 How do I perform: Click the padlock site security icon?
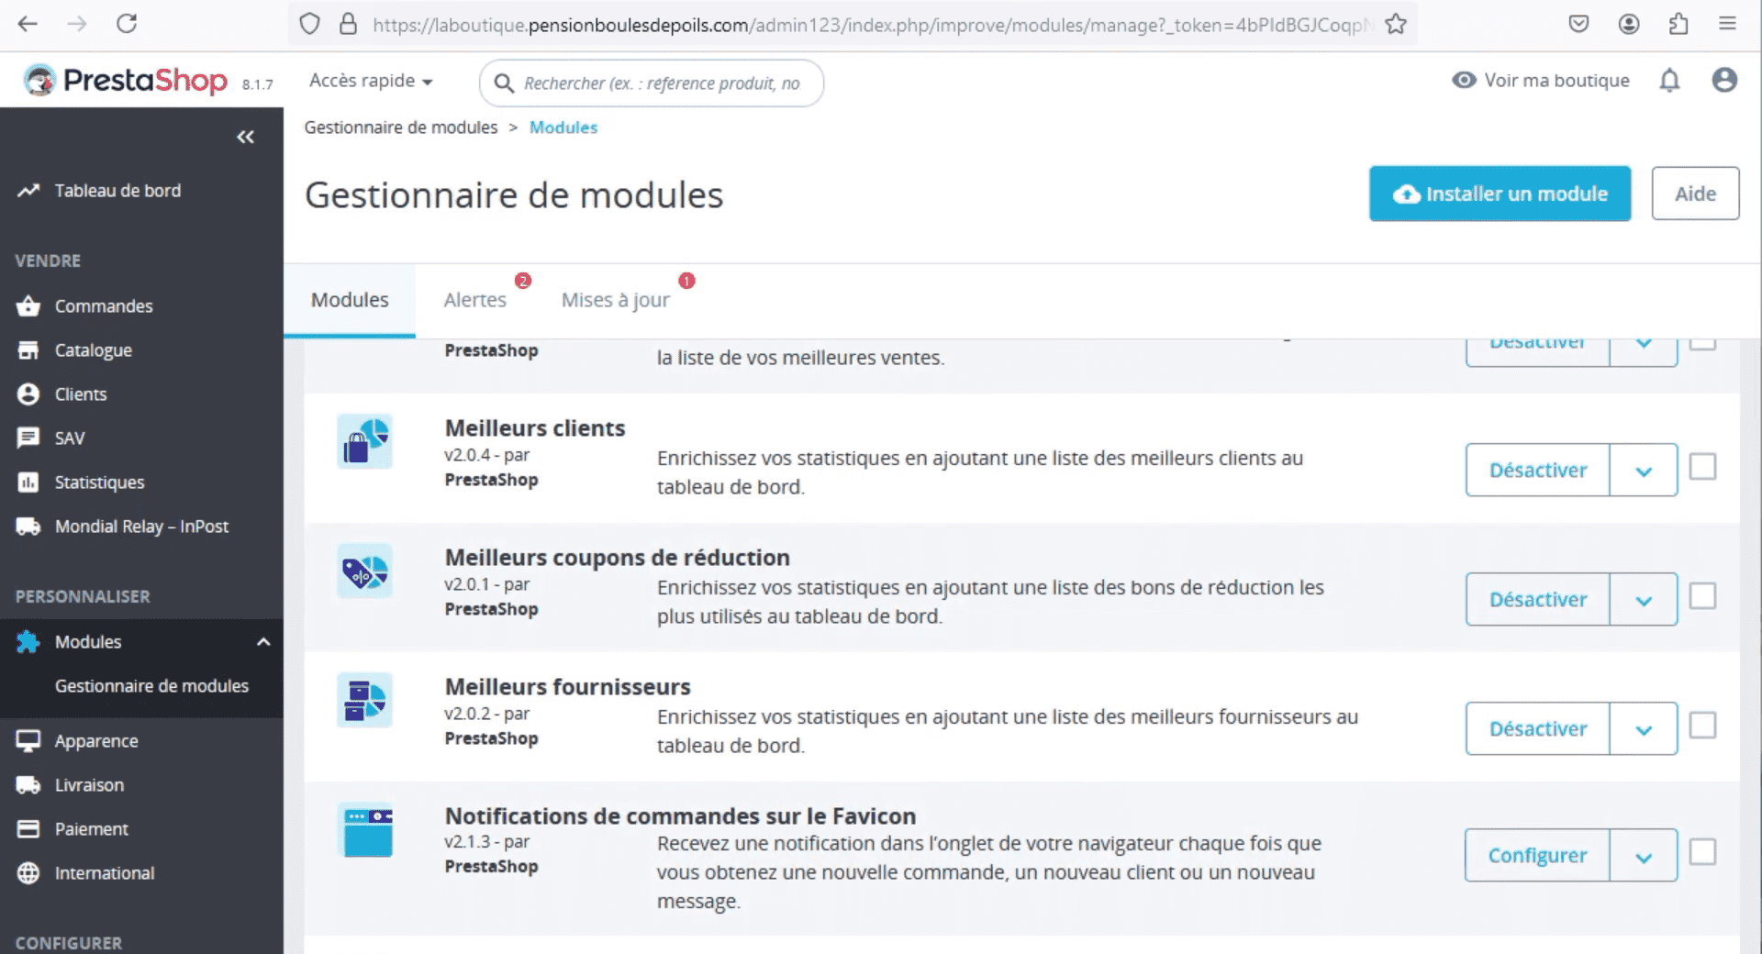[x=348, y=24]
